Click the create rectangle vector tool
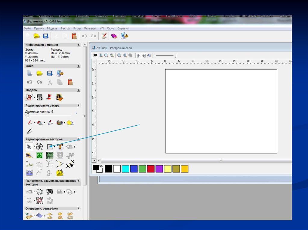Viewport: 308px width, 230px height. pyautogui.click(x=50, y=146)
